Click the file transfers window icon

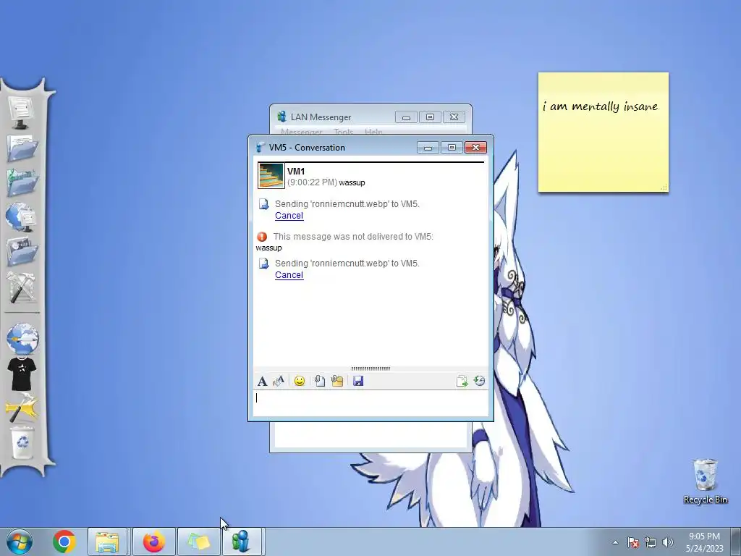click(462, 381)
